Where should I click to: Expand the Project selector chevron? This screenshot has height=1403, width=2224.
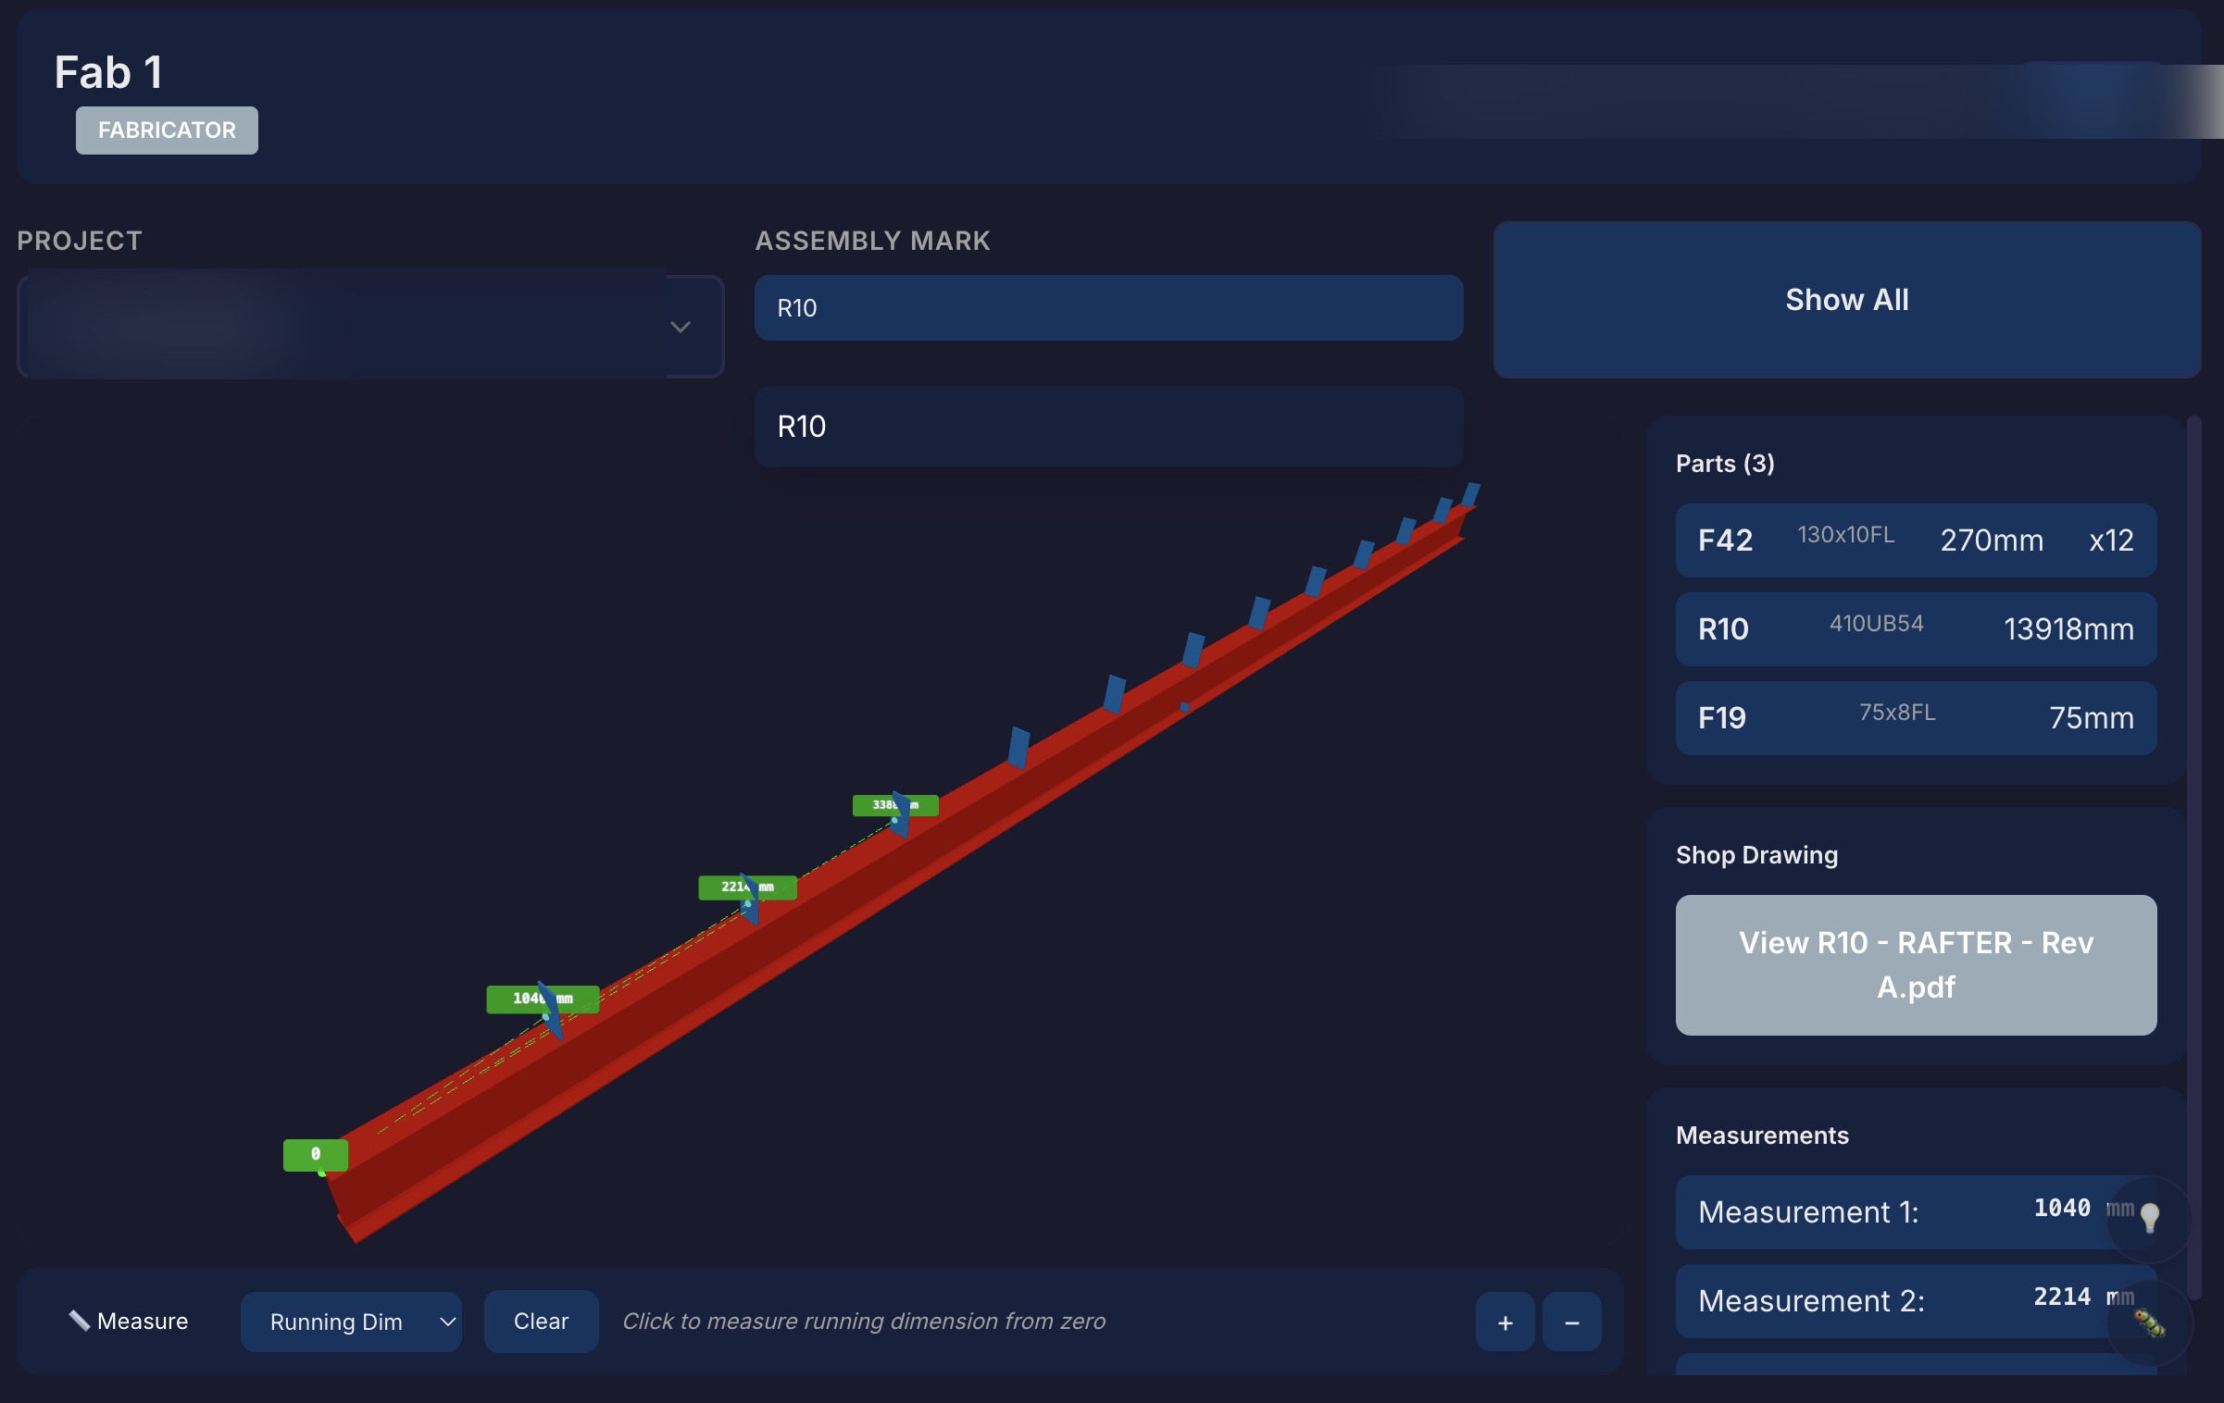click(x=681, y=327)
